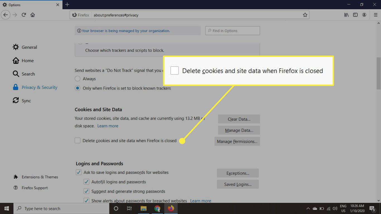Click the clock showing 10:26 AM
The image size is (381, 214).
pos(357,208)
